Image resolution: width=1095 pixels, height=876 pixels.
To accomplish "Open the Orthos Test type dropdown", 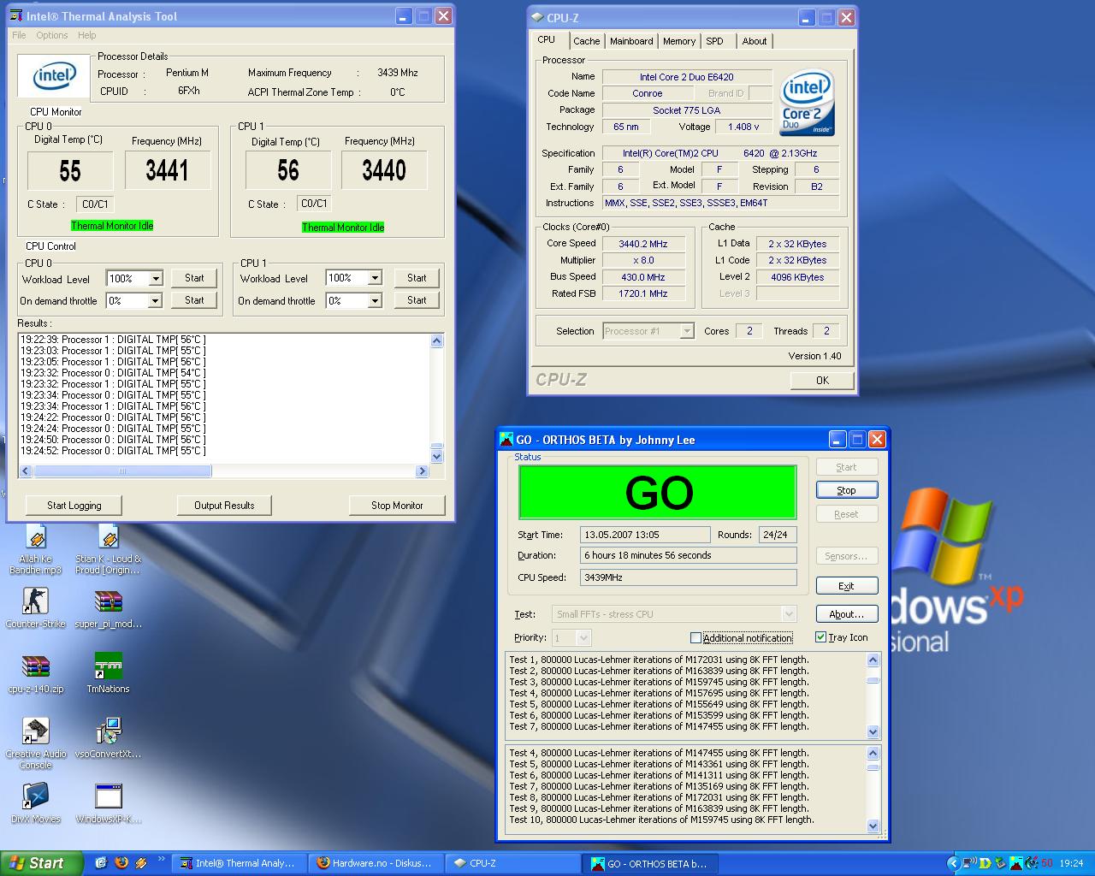I will 789,614.
